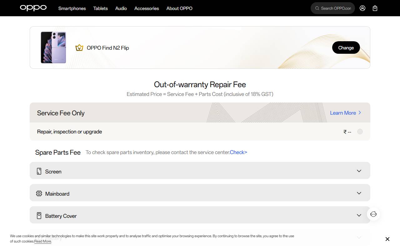The width and height of the screenshot is (400, 250).
Task: Click the crown badge beside OPPO Find N2 Flip
Action: click(x=79, y=47)
